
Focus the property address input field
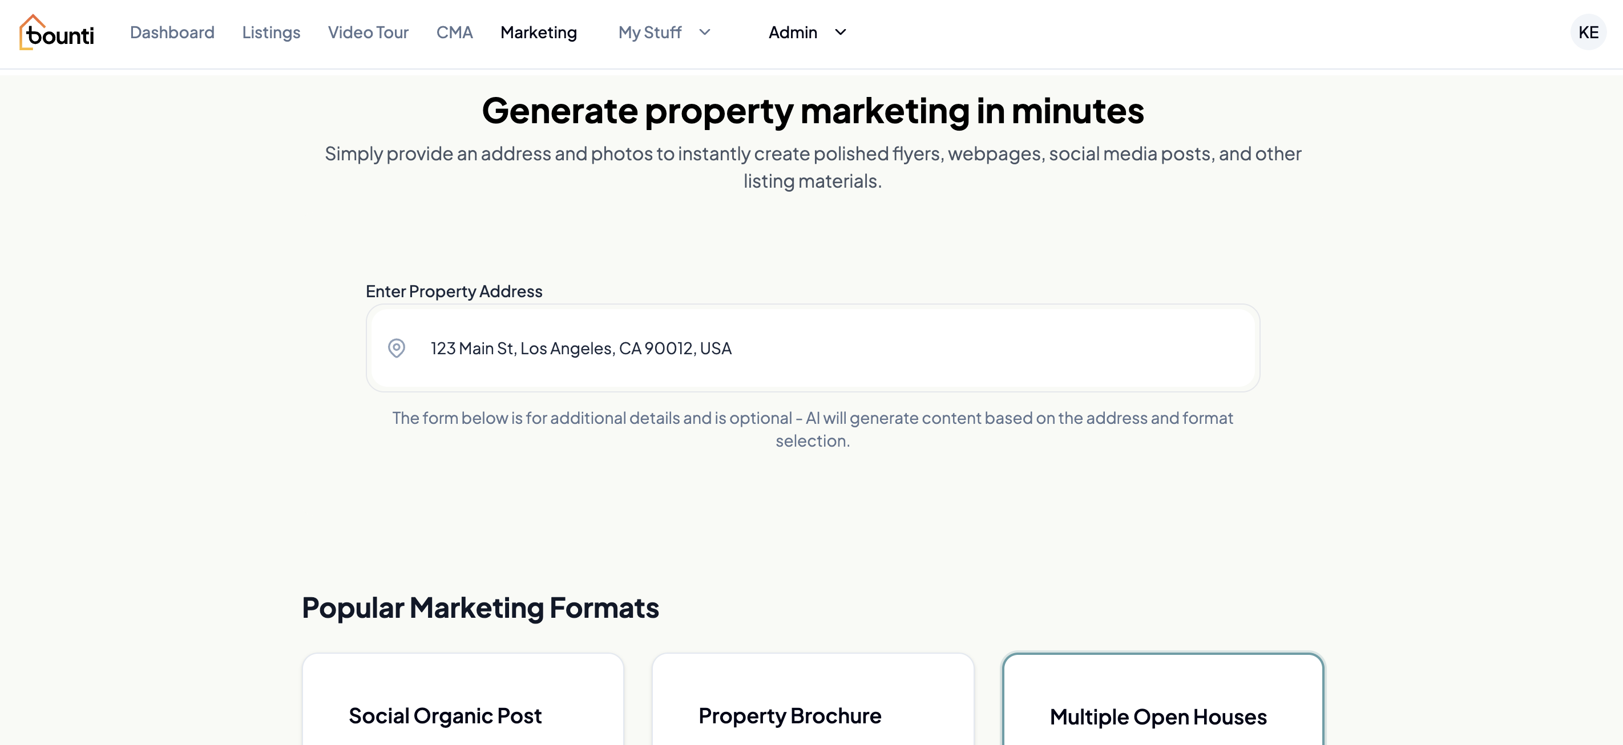pyautogui.click(x=813, y=347)
